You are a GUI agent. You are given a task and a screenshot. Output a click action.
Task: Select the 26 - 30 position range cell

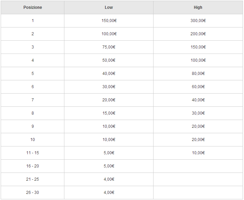(33, 193)
